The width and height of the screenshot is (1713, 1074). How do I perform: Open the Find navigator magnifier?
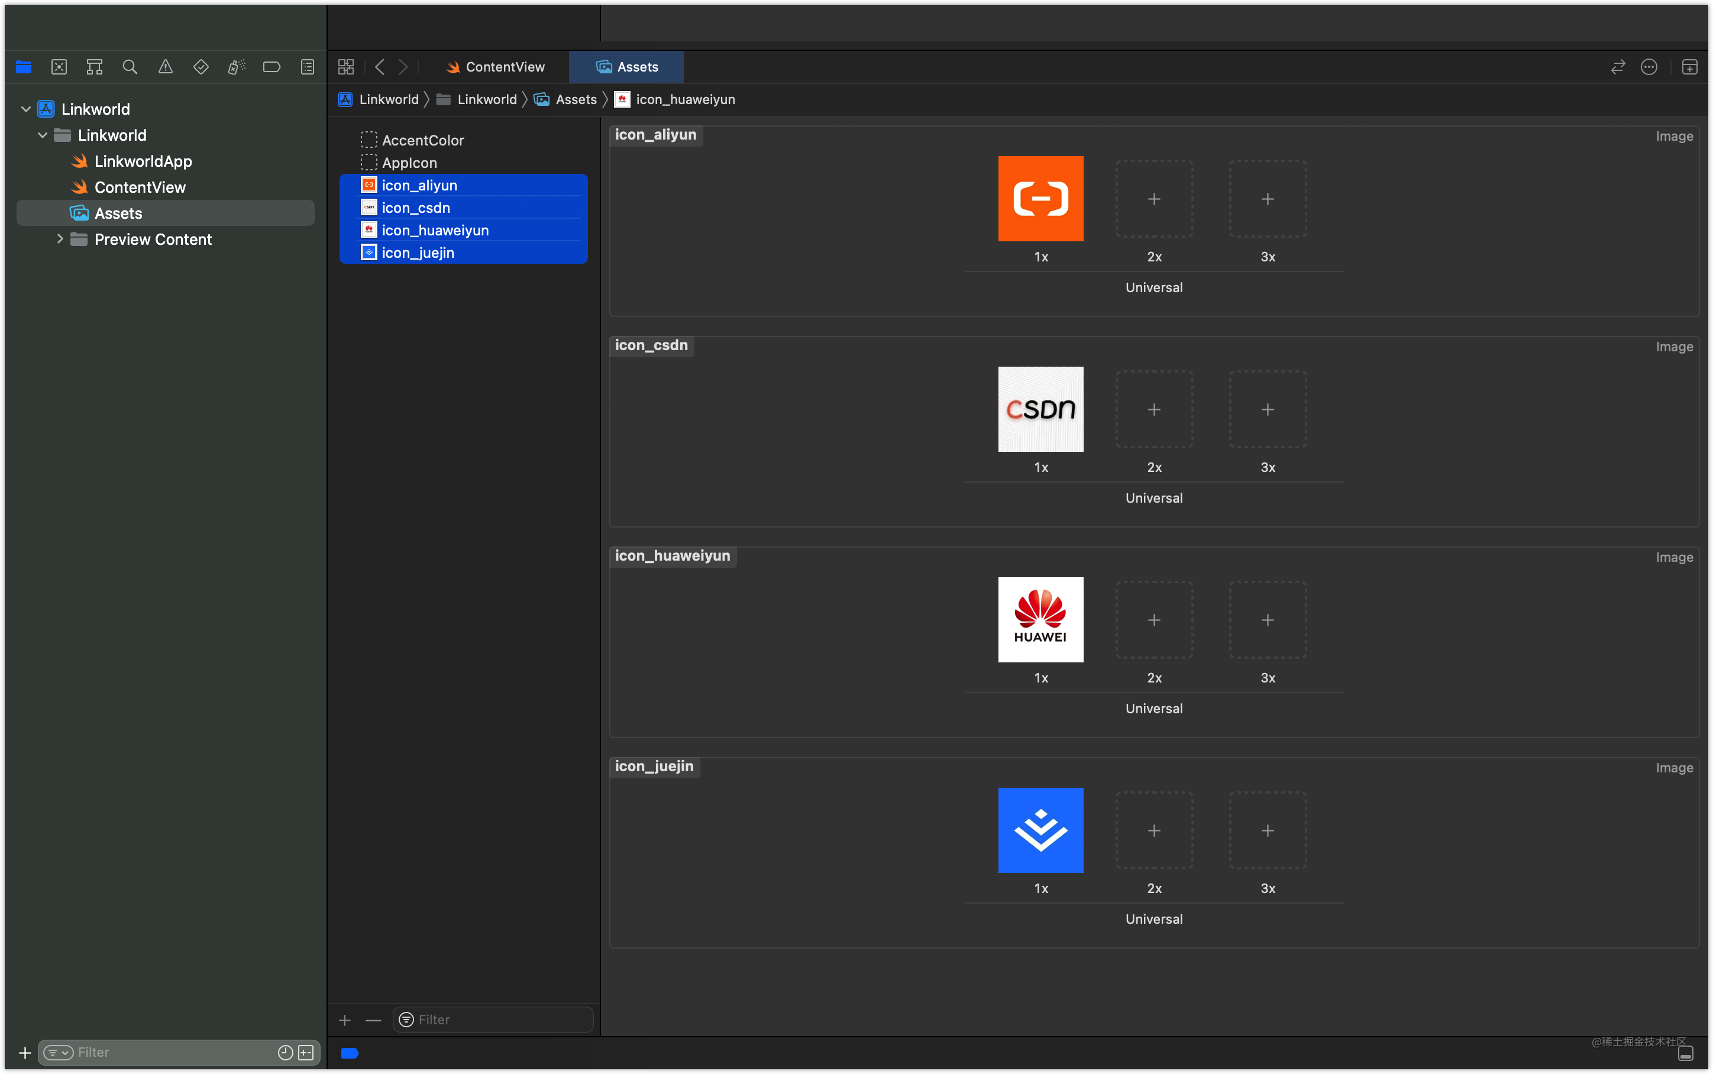[x=130, y=67]
